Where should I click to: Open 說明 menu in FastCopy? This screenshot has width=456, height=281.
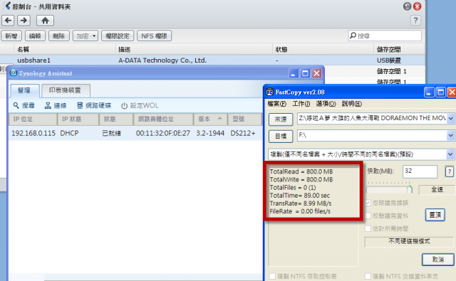[x=351, y=104]
